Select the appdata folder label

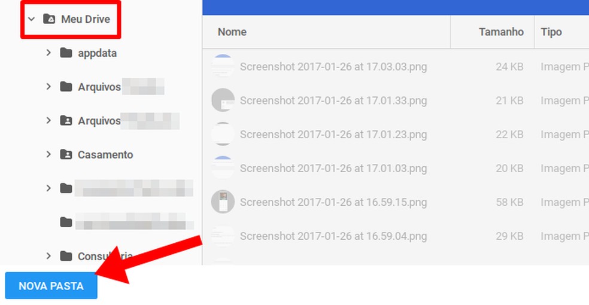tap(97, 53)
